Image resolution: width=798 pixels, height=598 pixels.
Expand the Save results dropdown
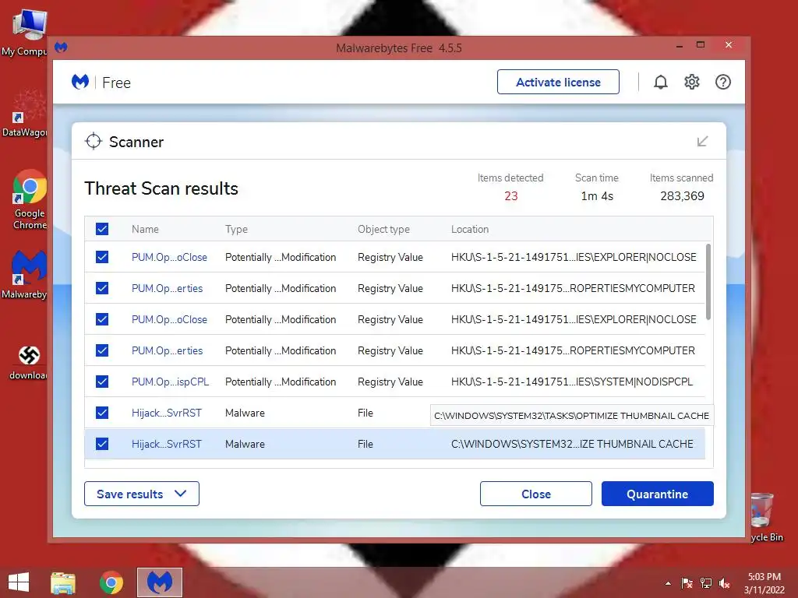(142, 494)
